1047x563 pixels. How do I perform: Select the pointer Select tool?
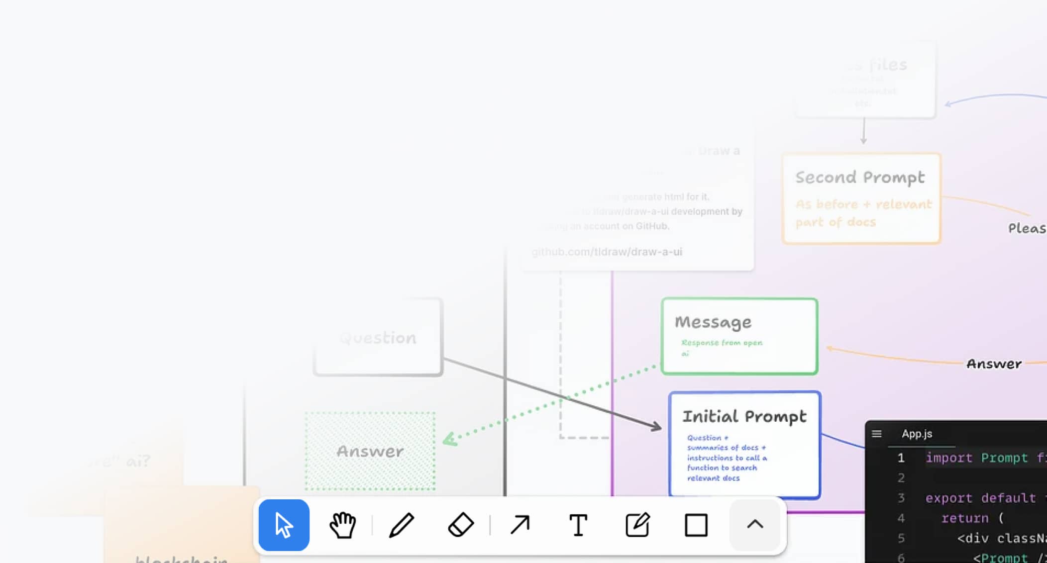point(284,525)
